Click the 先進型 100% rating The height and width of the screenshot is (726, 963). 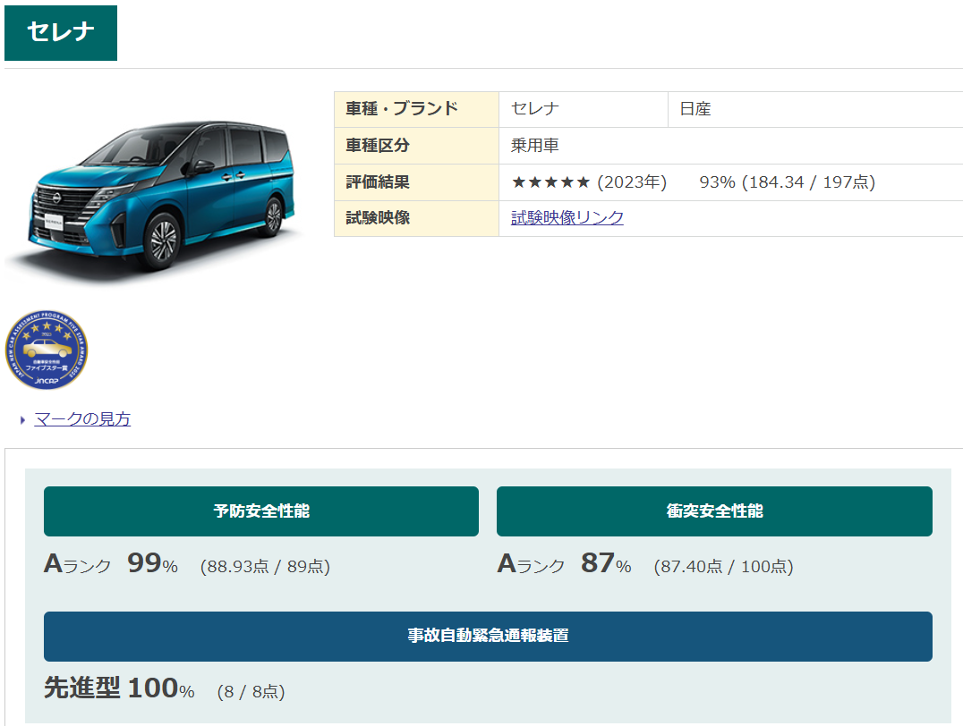(119, 688)
